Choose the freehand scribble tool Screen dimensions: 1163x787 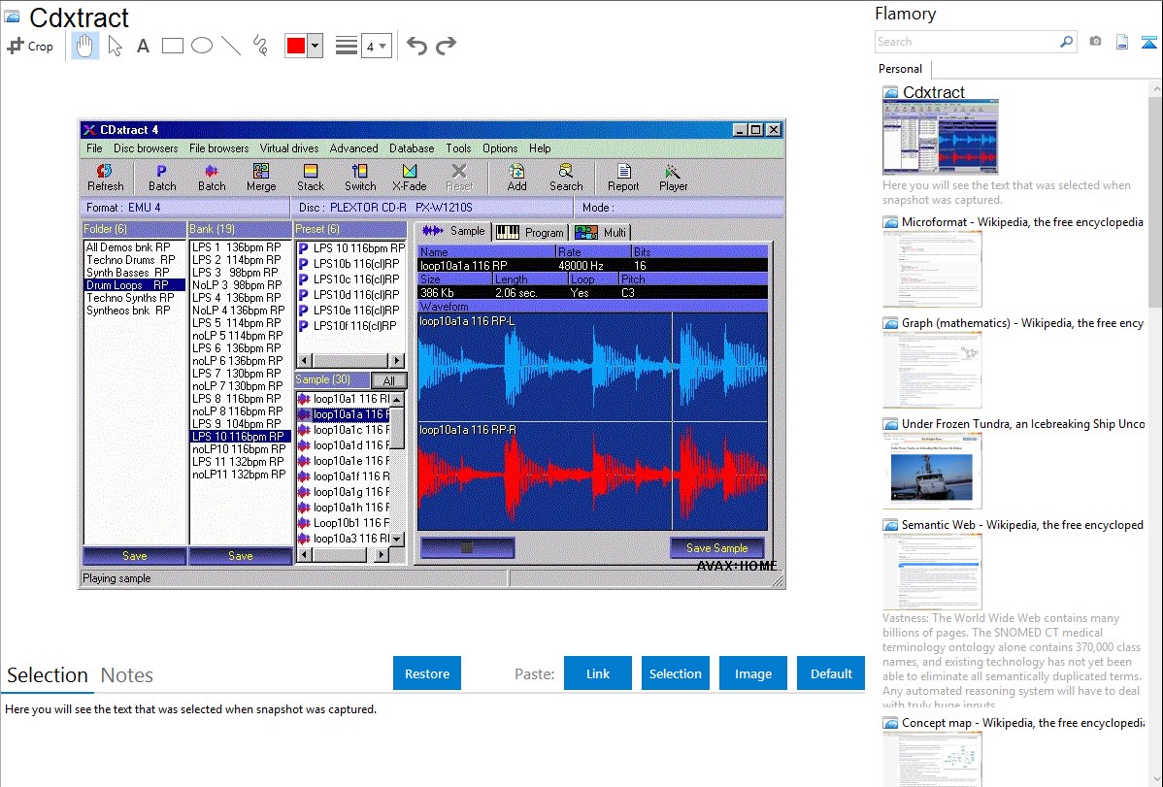click(259, 46)
